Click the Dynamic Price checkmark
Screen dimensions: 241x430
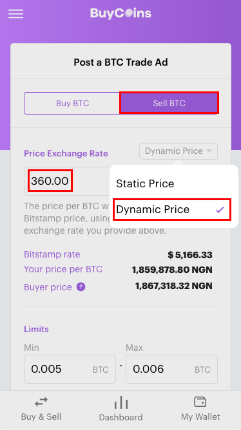(220, 210)
